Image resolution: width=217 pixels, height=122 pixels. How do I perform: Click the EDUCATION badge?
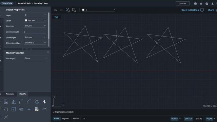[x=7, y=3]
